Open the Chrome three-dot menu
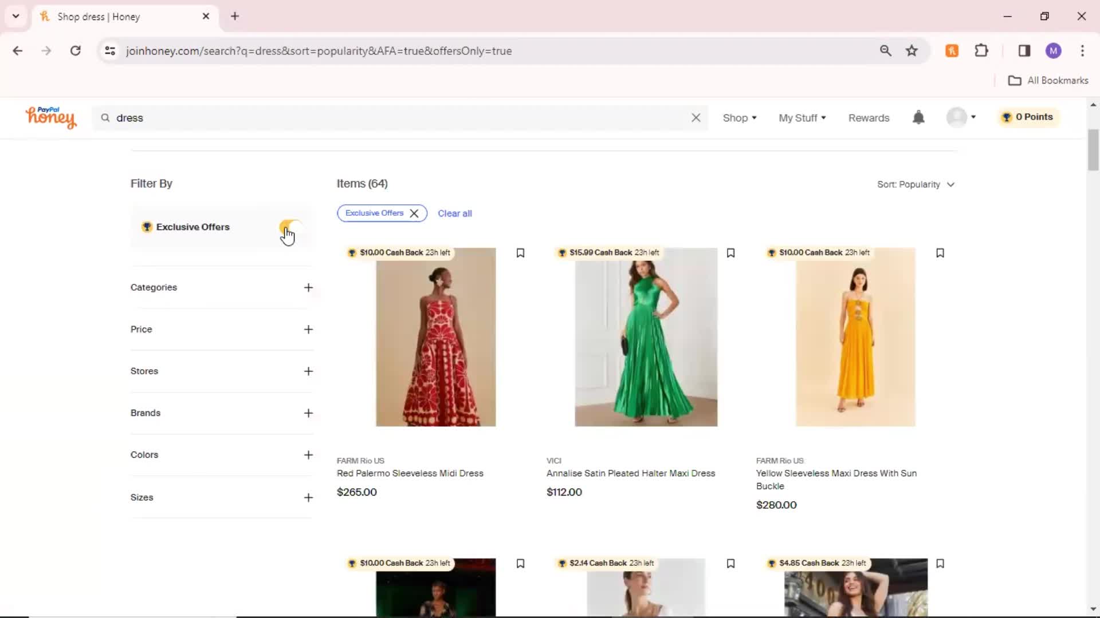1100x618 pixels. pyautogui.click(x=1082, y=51)
